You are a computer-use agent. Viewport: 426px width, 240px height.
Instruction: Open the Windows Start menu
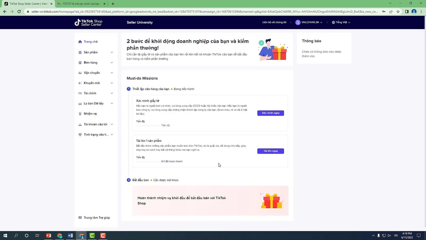(5, 236)
